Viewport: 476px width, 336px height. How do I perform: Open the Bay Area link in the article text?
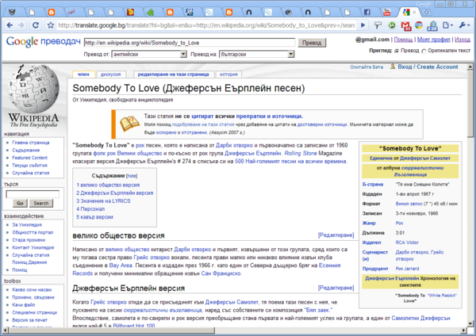[121, 265]
